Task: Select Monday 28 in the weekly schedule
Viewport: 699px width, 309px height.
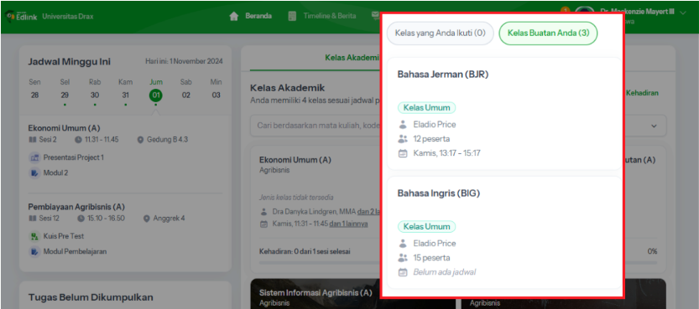Action: (34, 95)
